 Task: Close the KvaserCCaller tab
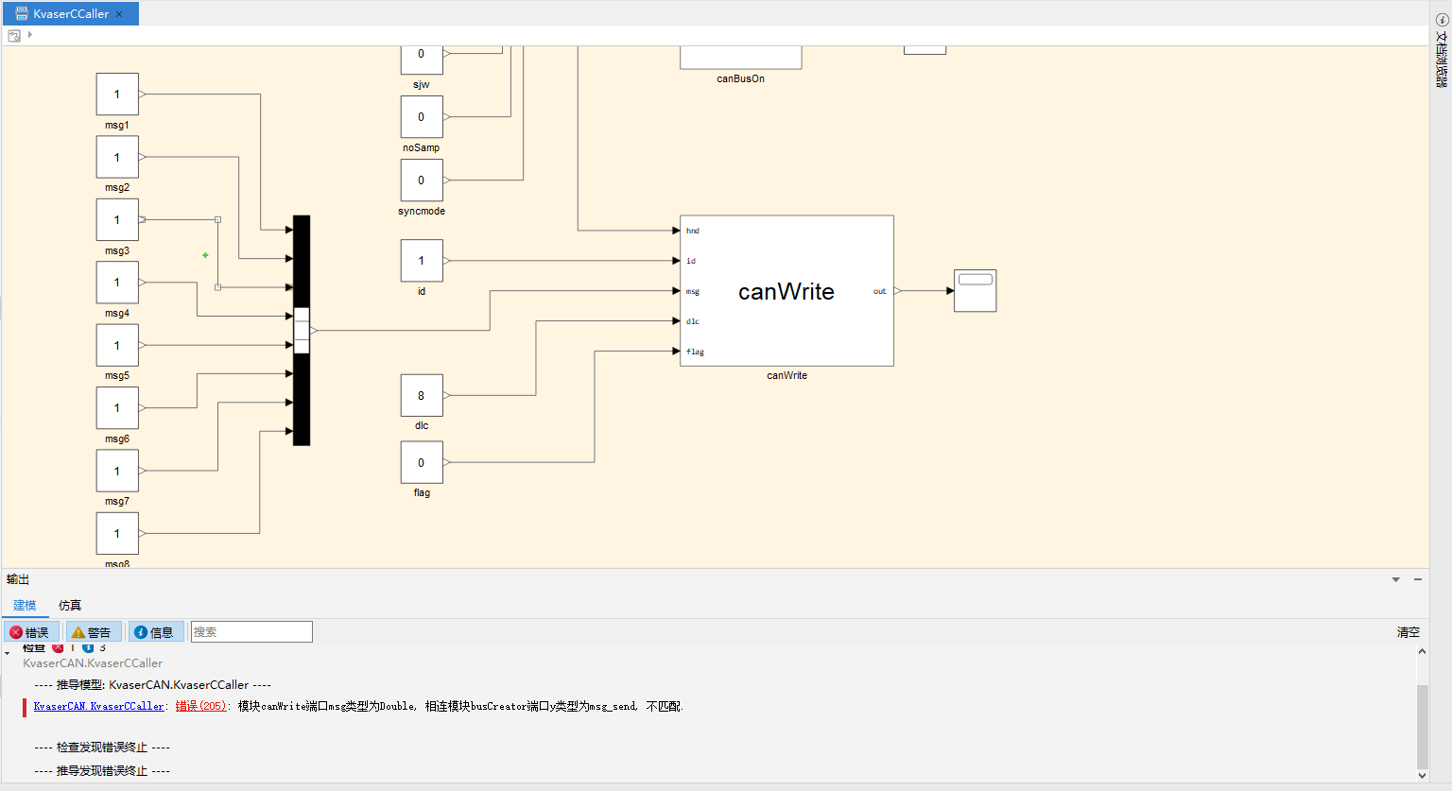pyautogui.click(x=119, y=14)
